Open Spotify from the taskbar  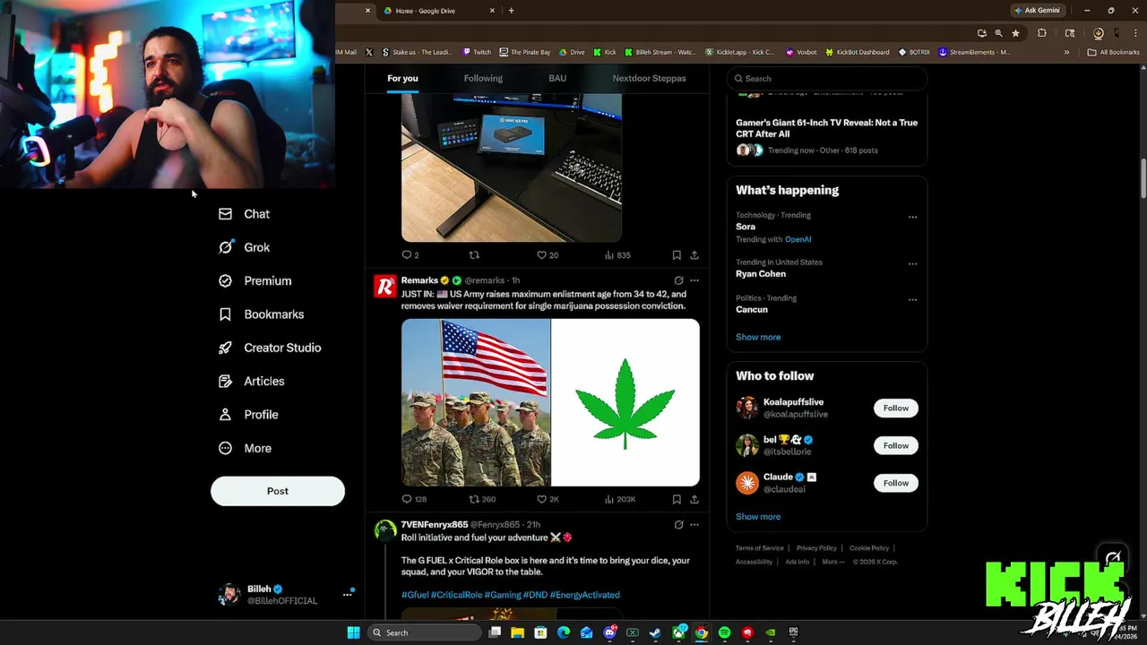tap(724, 632)
